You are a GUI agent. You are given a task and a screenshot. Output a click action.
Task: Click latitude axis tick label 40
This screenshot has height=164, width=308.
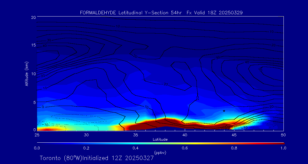pos(185,135)
